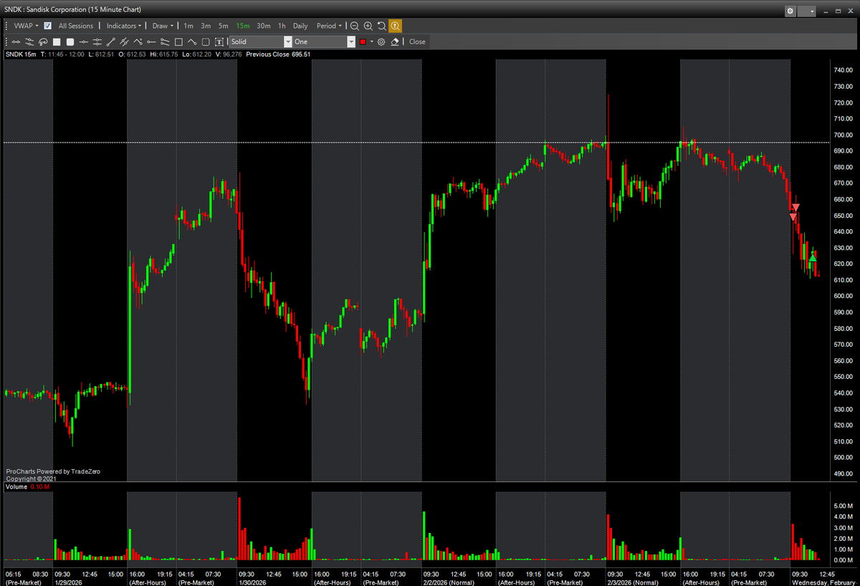Click the 1/30/2026 date label
Screen dimensions: 860x586
[x=254, y=582]
